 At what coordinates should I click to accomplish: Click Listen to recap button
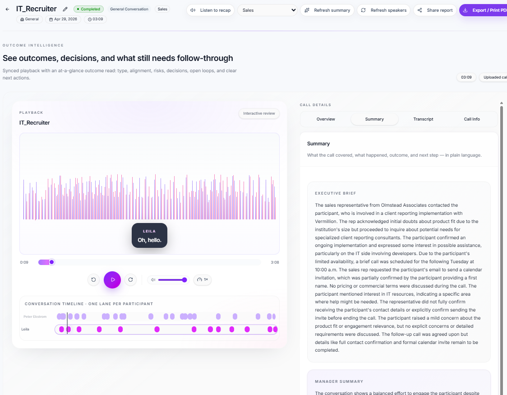coord(211,10)
